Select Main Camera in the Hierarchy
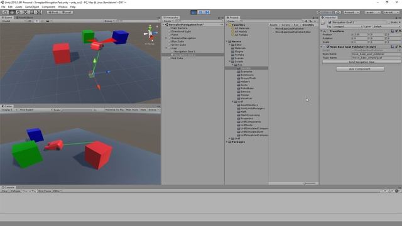The width and height of the screenshot is (402, 226). pos(179,28)
